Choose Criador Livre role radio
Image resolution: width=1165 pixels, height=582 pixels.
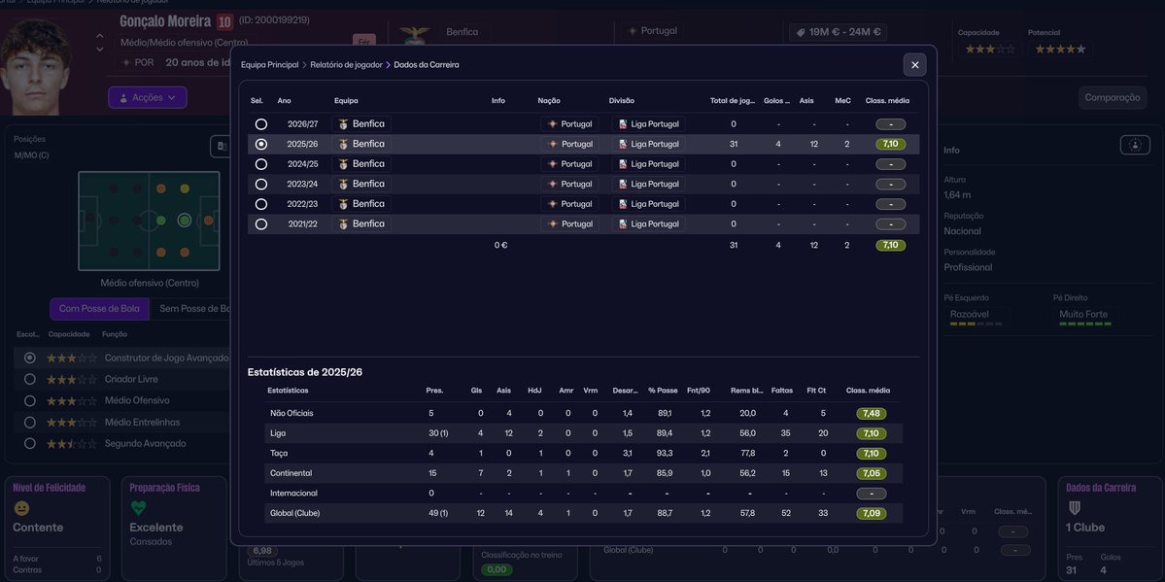tap(30, 379)
